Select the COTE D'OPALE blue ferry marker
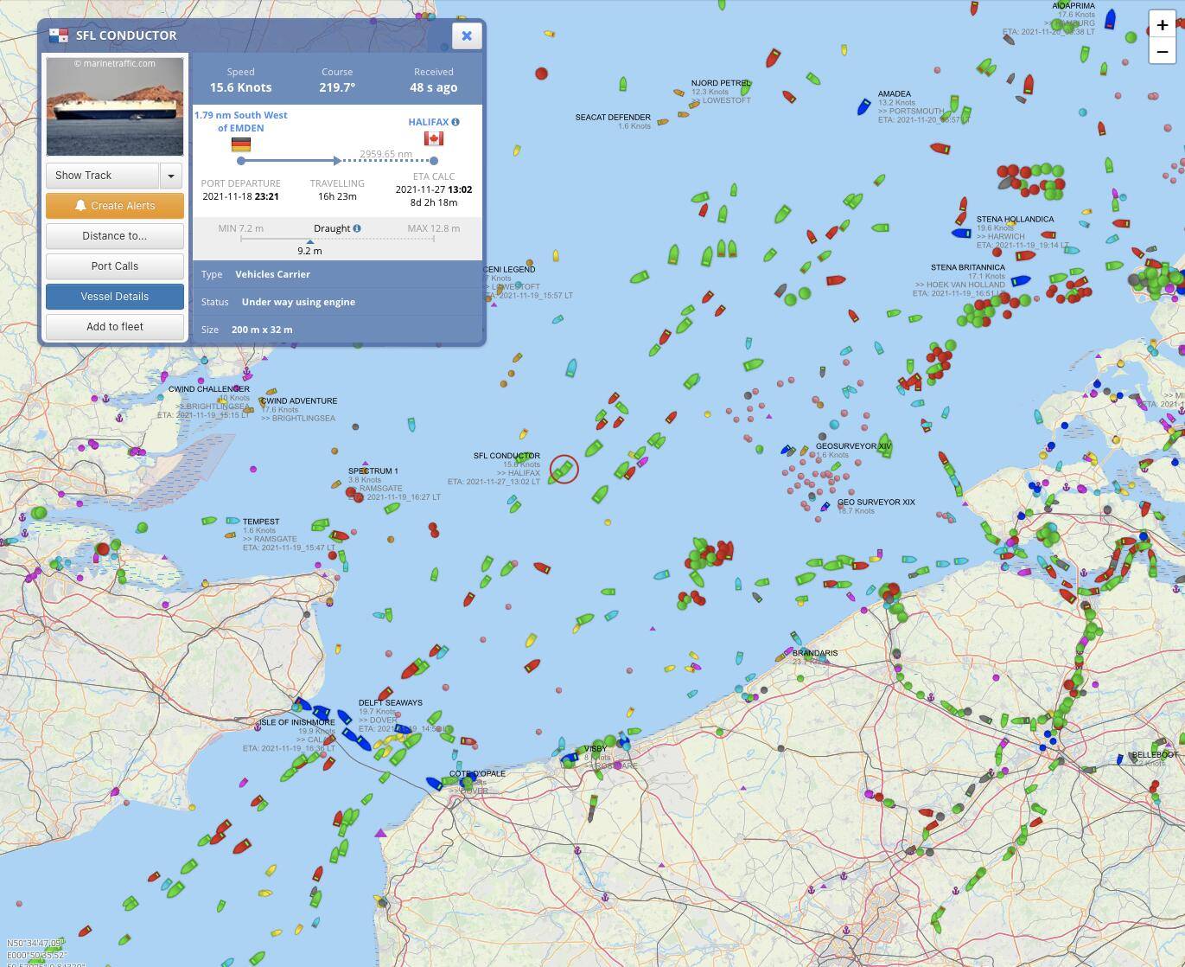Screen dimensions: 1185x967 (435, 784)
